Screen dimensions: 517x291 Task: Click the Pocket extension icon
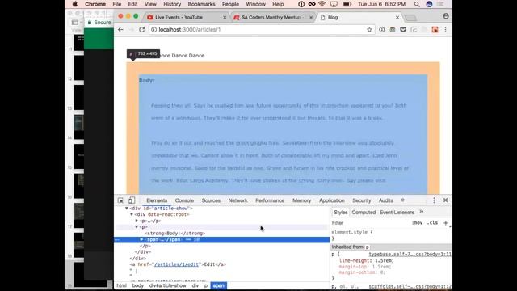pos(403,30)
